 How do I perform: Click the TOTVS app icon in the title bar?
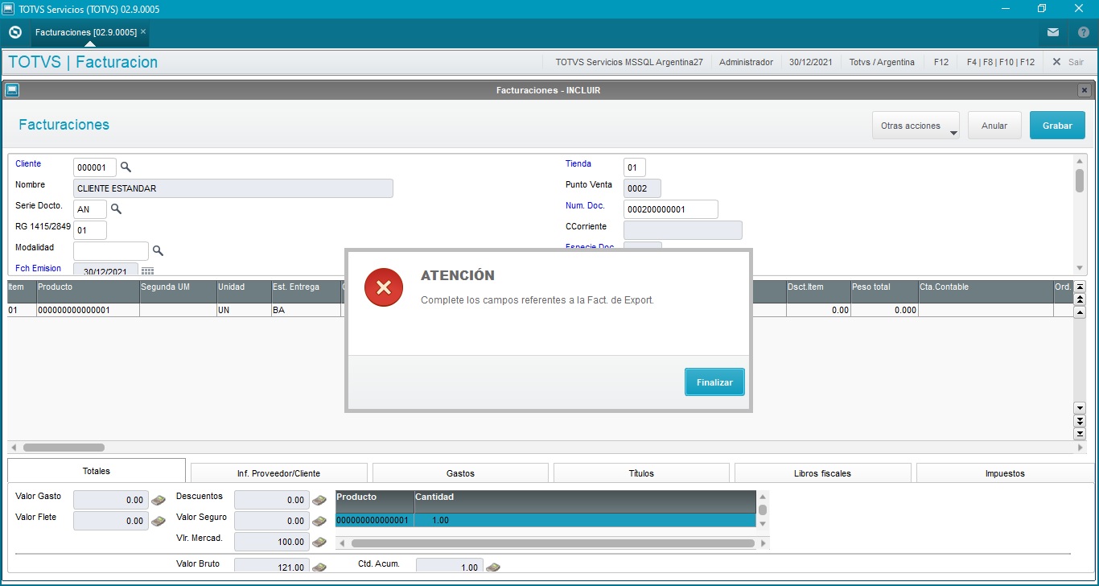[8, 8]
